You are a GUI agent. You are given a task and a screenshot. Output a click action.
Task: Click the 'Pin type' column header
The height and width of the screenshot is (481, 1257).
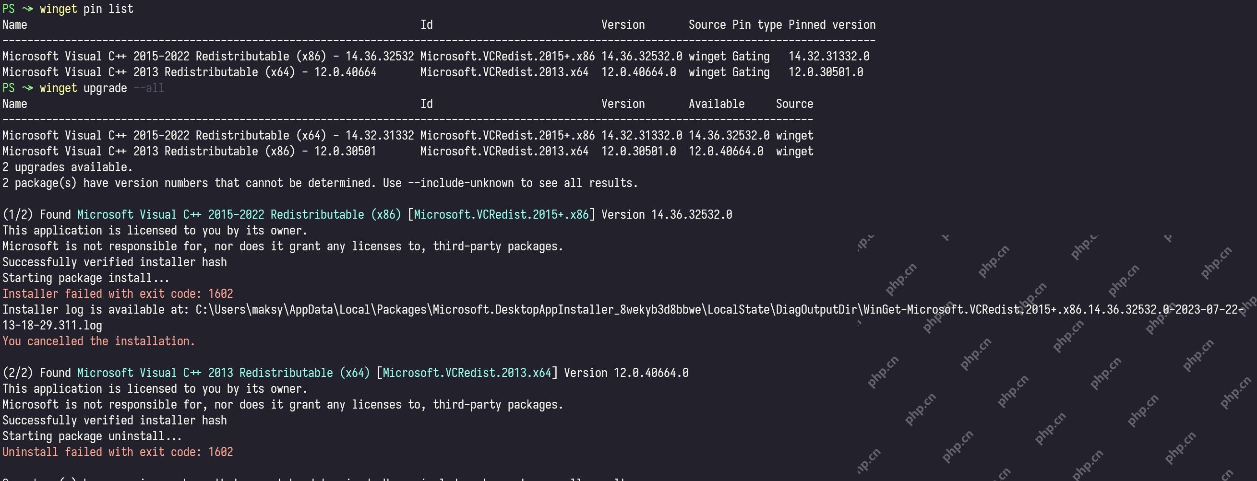(x=757, y=24)
